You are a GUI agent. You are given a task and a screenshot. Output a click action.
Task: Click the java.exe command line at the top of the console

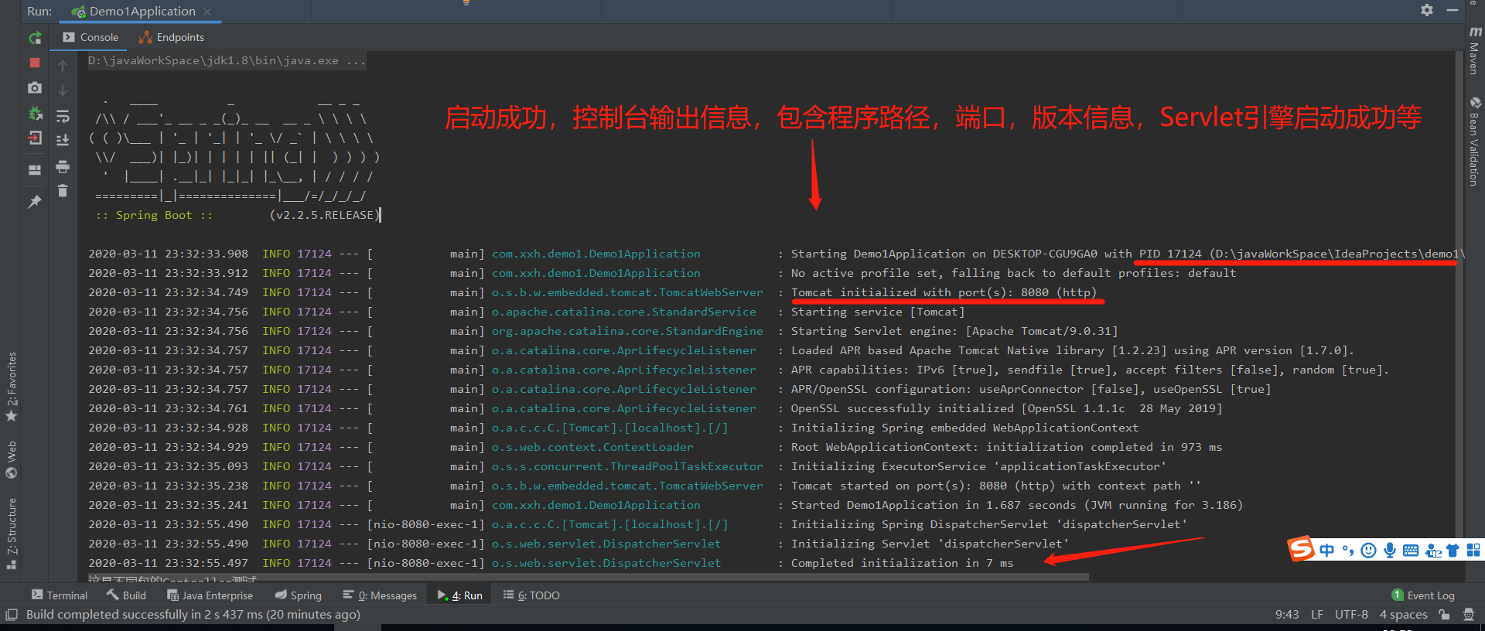tap(227, 60)
